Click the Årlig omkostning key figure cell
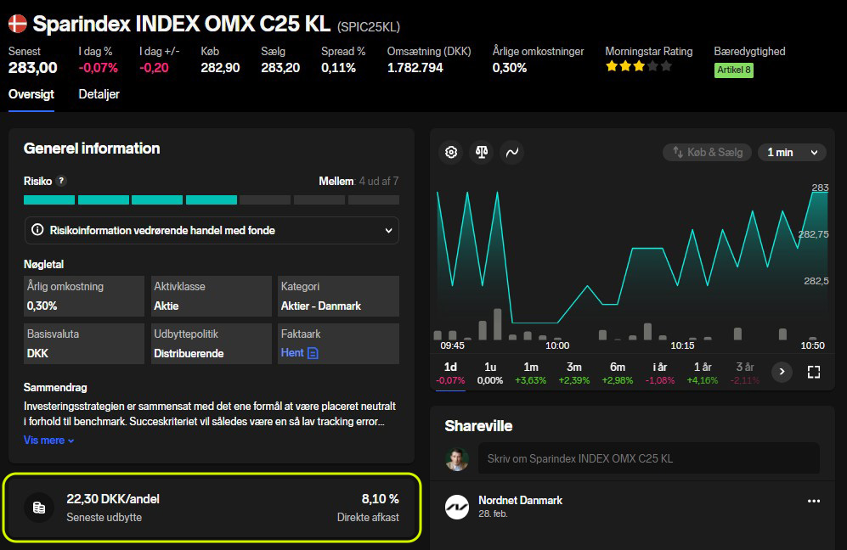 point(84,296)
